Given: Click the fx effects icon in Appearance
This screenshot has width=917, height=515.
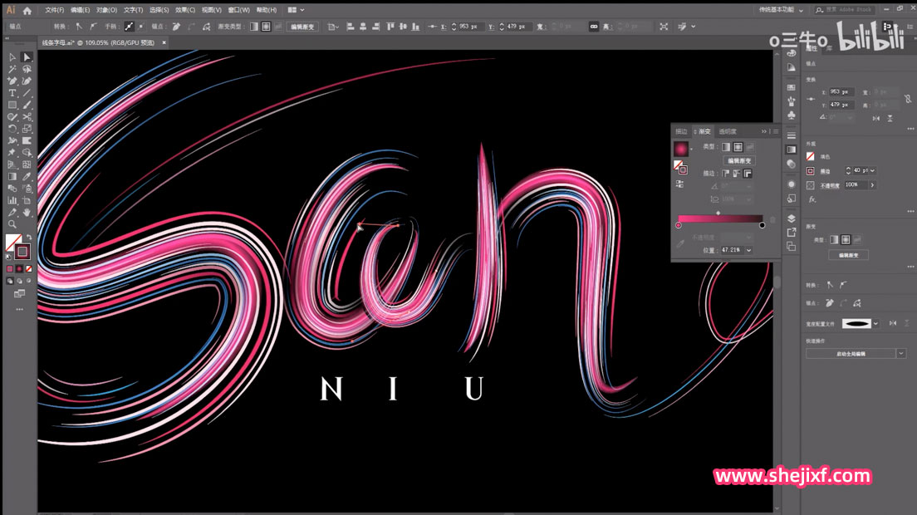Looking at the screenshot, I should coord(812,199).
